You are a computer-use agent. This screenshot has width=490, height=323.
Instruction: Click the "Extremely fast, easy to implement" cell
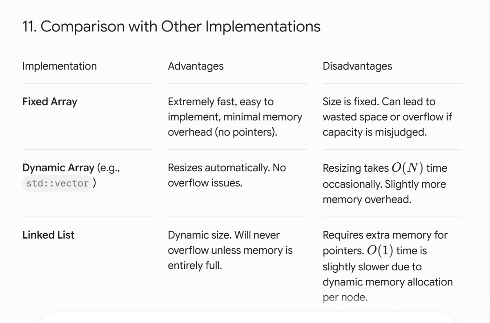[235, 117]
